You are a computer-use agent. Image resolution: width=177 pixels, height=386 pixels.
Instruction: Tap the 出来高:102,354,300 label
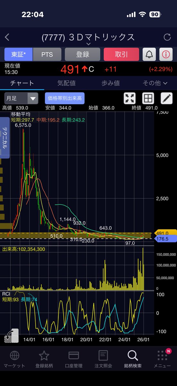24,249
